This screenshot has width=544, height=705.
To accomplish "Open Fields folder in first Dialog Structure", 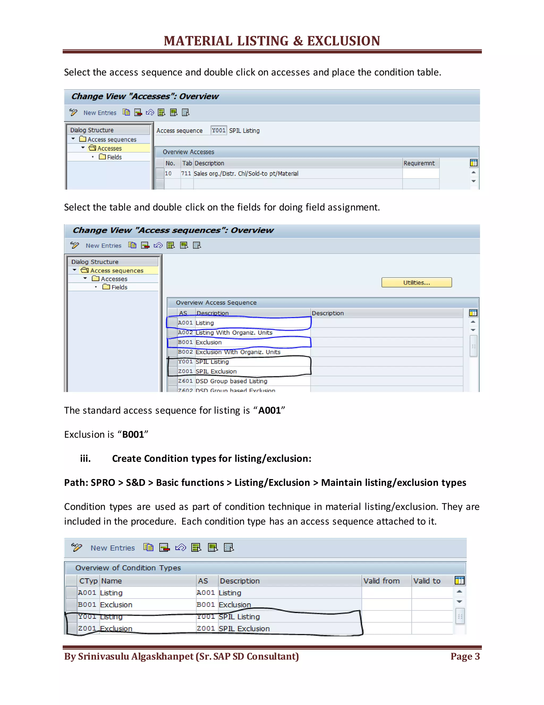I will click(x=110, y=157).
